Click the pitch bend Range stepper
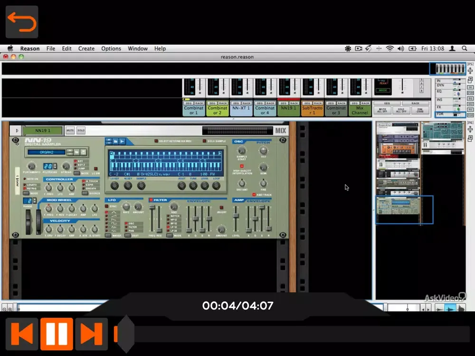Viewport: 475px width, 356px height. tap(35, 200)
